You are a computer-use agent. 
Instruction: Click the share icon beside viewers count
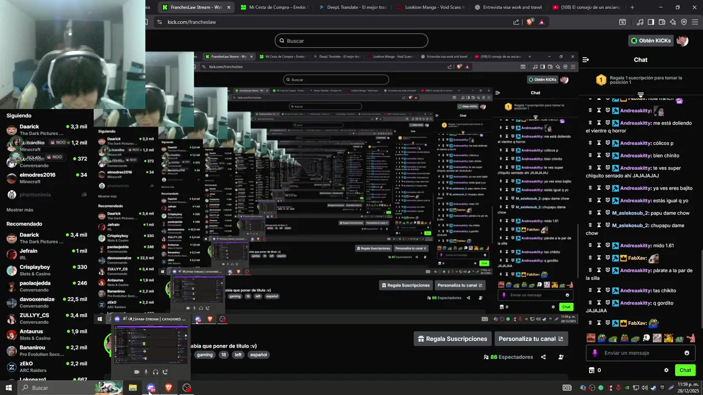pos(543,357)
